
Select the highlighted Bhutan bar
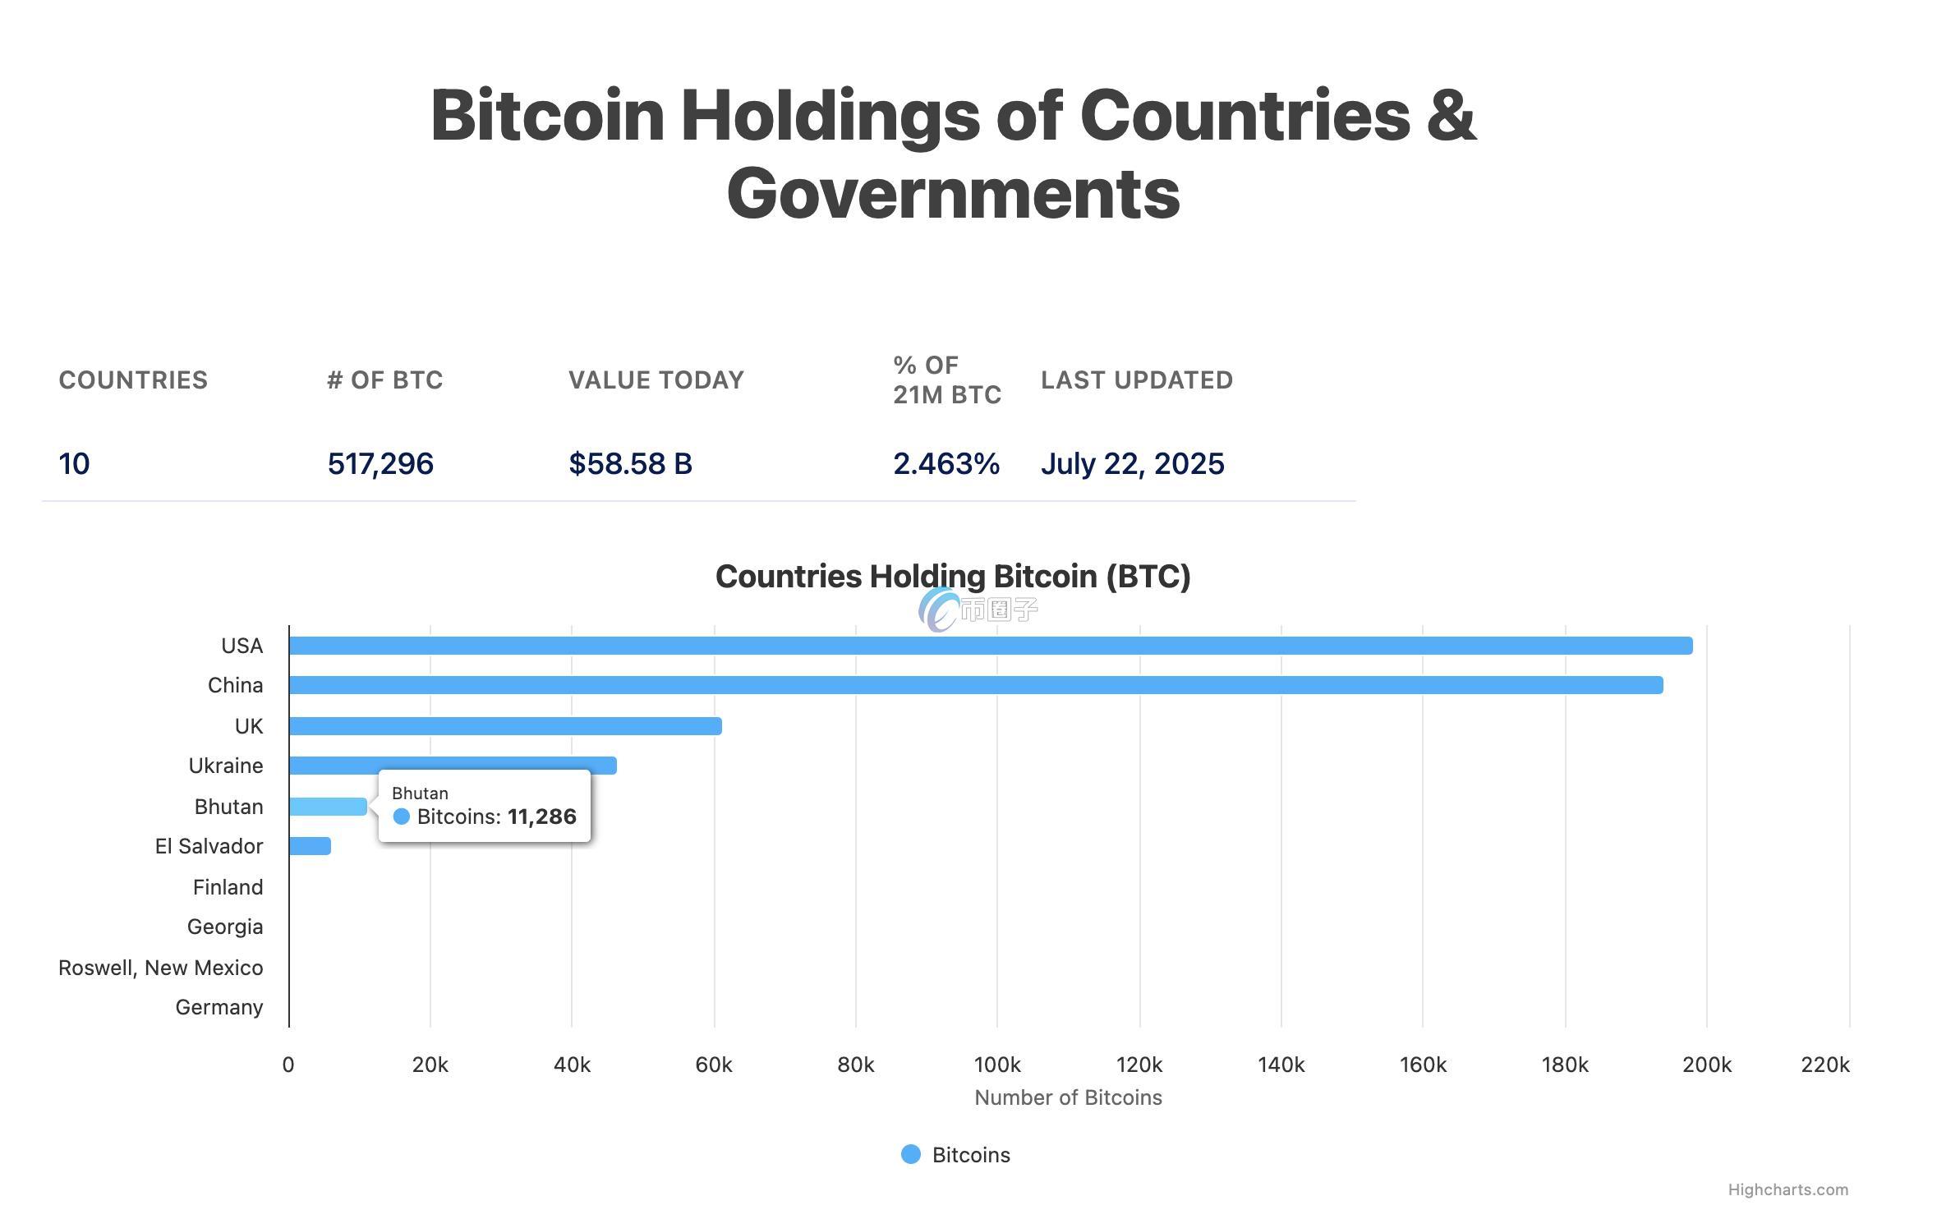pyautogui.click(x=328, y=807)
